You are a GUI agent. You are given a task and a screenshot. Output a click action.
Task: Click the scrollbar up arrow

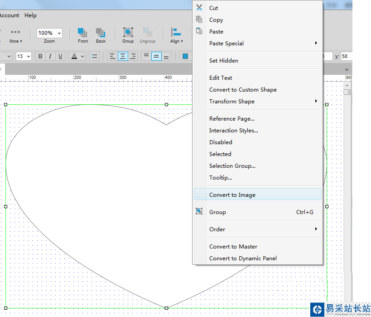[347, 85]
